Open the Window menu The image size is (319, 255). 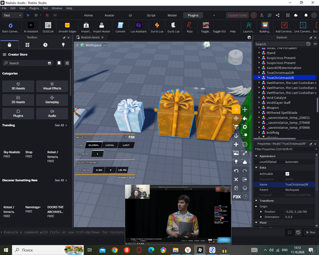pos(57,8)
